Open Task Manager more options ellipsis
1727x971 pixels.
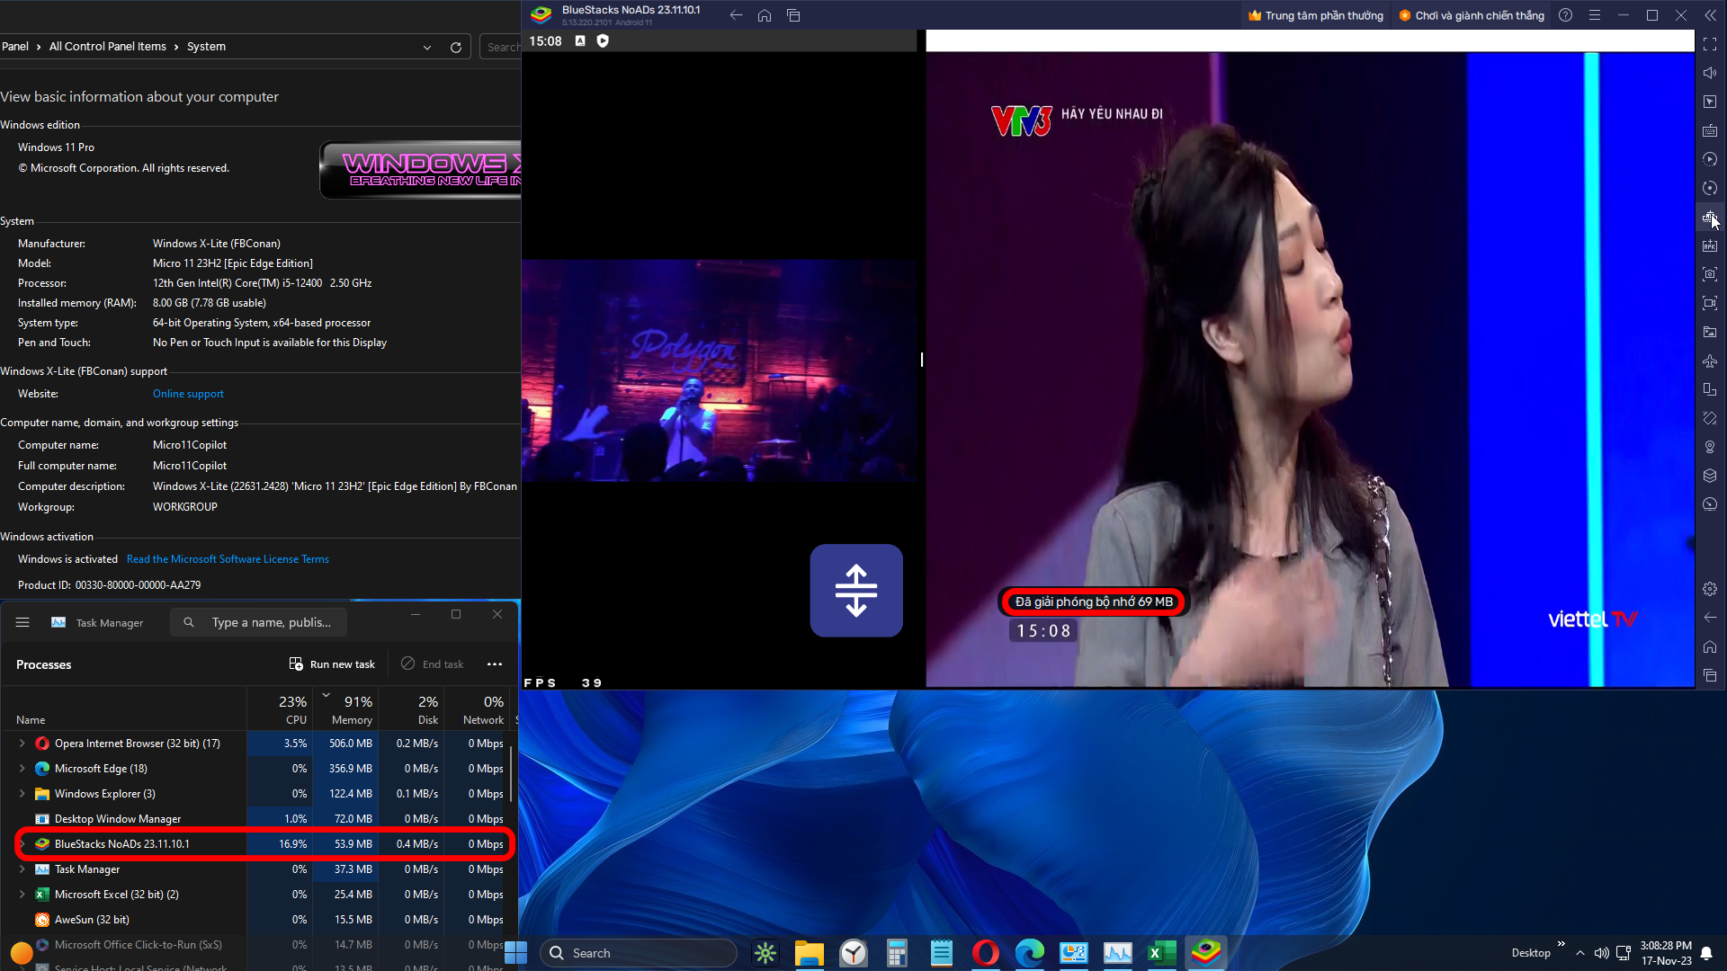point(495,664)
